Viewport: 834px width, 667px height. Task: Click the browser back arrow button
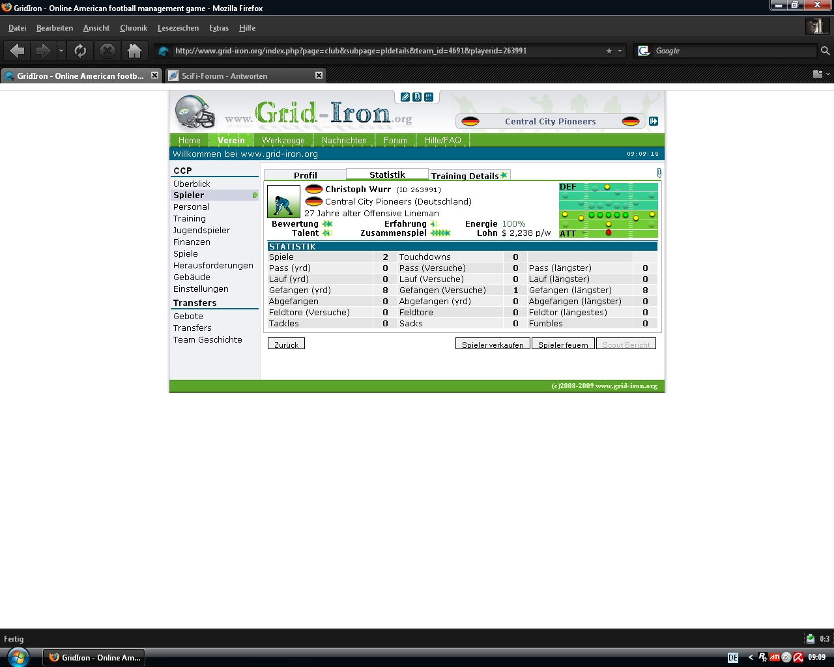18,51
